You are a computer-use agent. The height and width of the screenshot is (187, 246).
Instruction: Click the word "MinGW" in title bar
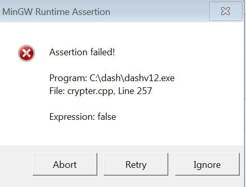18,12
